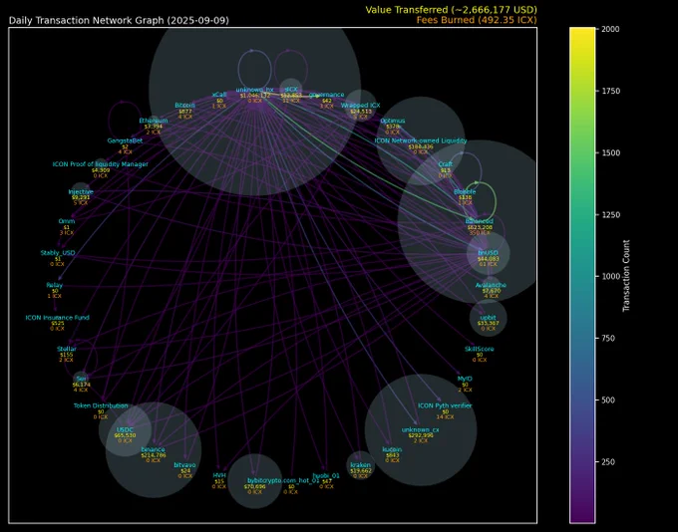Select the upbit node label
Screen dimensions: 678x532
point(489,317)
